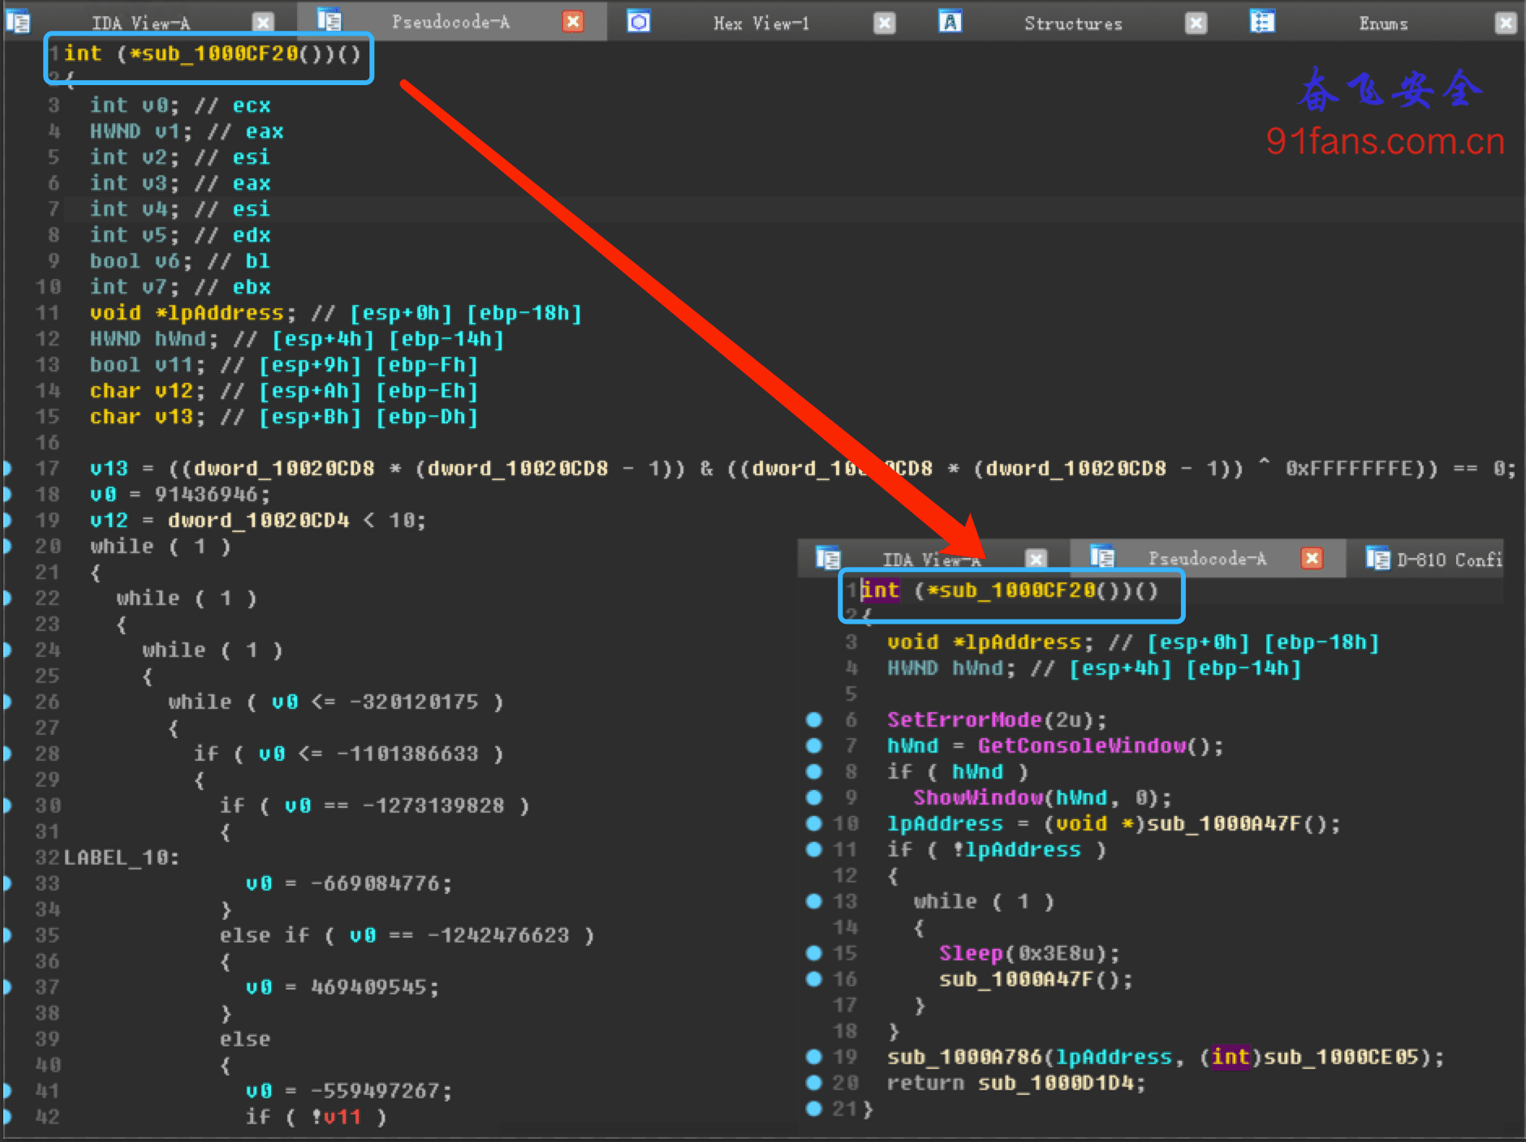The image size is (1526, 1142).
Task: Toggle the breakpoint dot on the SetErrorMode line
Action: pos(814,719)
